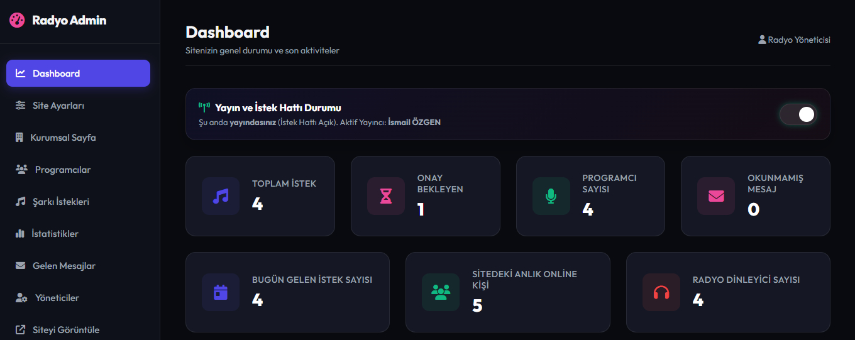Click the value 5 on Anlık Online Kişi card
The height and width of the screenshot is (340, 855).
[477, 305]
